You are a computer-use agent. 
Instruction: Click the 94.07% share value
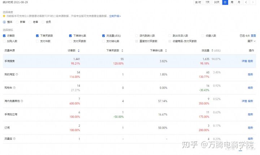pyautogui.click(x=216, y=59)
